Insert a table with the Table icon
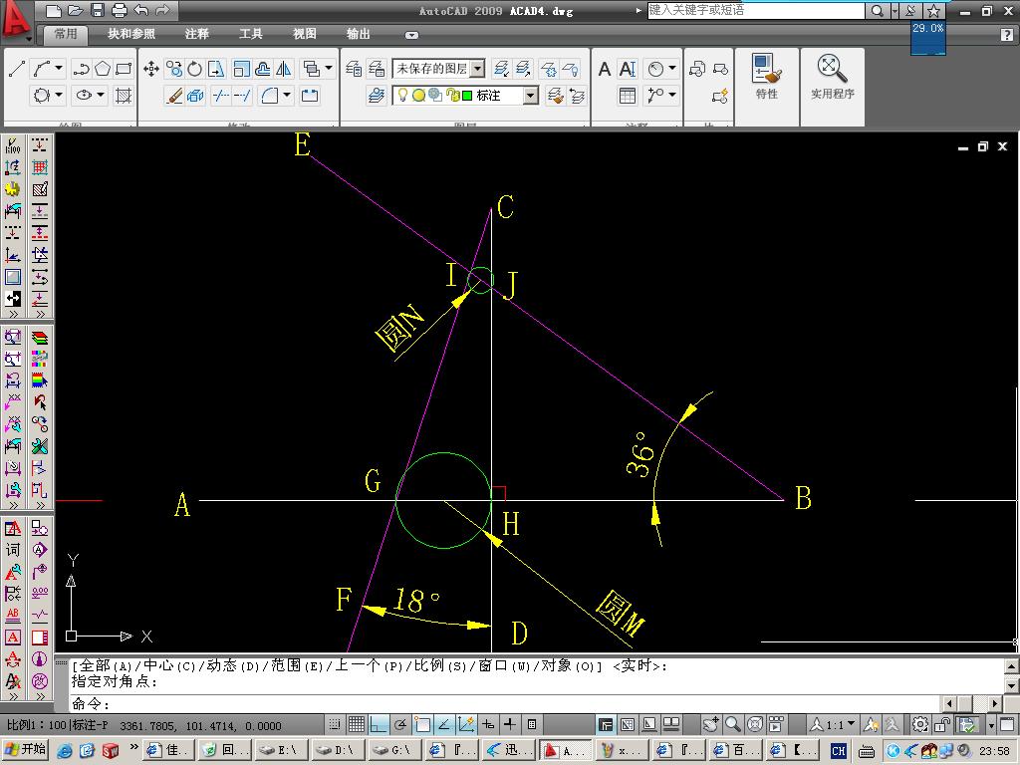This screenshot has width=1020, height=765. (628, 96)
